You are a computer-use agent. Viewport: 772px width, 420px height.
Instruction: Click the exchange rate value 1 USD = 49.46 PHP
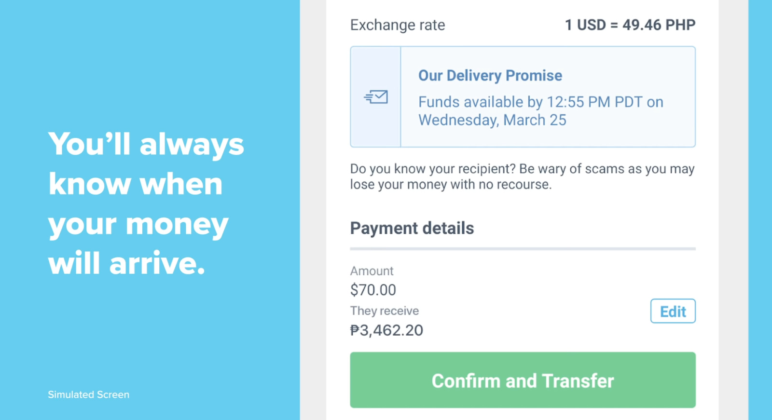click(x=629, y=25)
